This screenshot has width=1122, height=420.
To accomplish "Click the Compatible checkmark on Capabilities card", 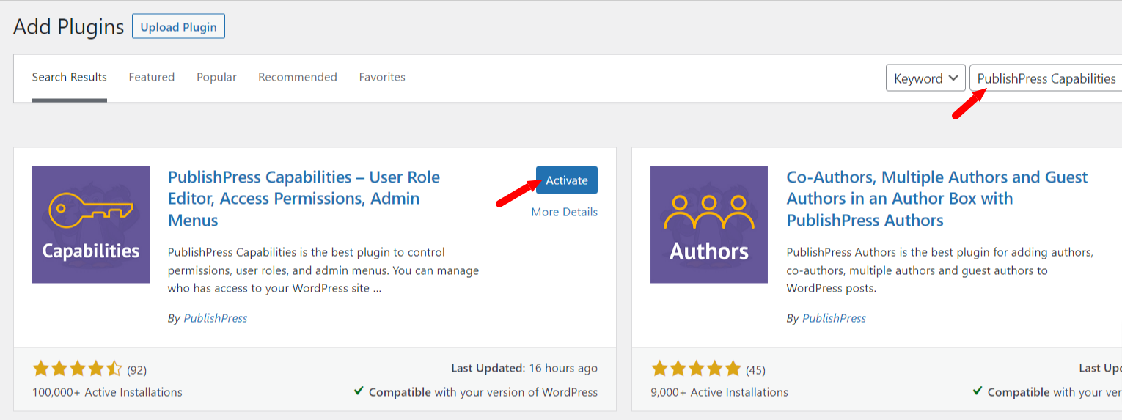I will 359,391.
